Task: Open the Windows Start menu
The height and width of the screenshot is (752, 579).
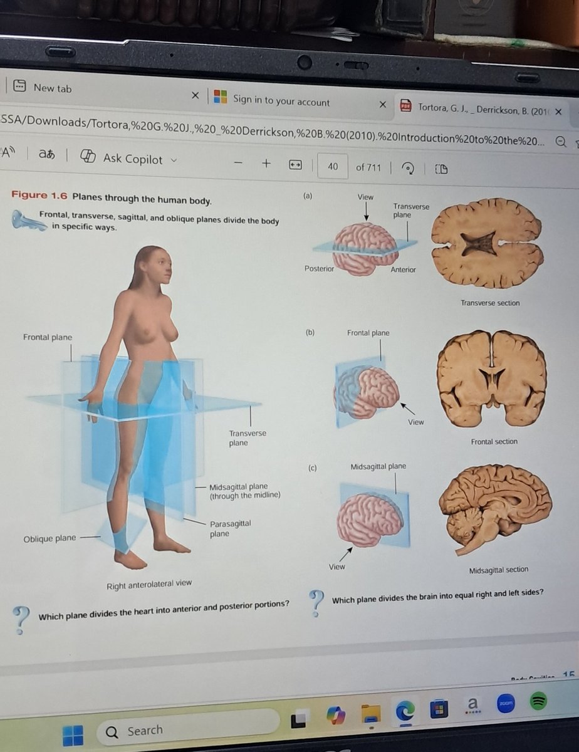Action: click(x=73, y=735)
